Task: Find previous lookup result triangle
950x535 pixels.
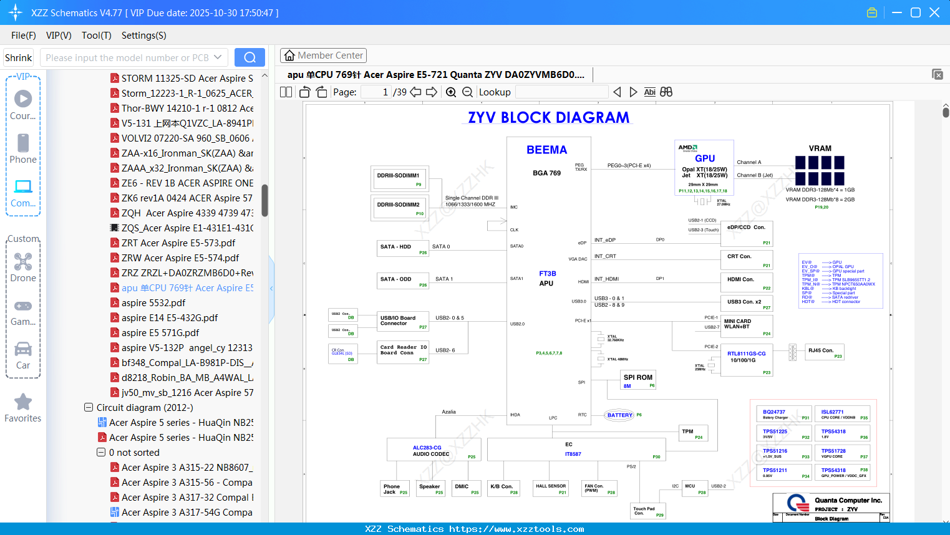Action: (617, 92)
